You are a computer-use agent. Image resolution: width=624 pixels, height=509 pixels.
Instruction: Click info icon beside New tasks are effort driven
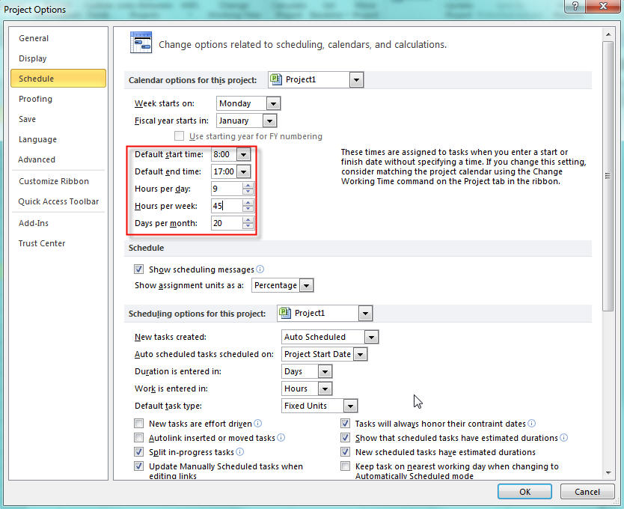[x=258, y=424]
